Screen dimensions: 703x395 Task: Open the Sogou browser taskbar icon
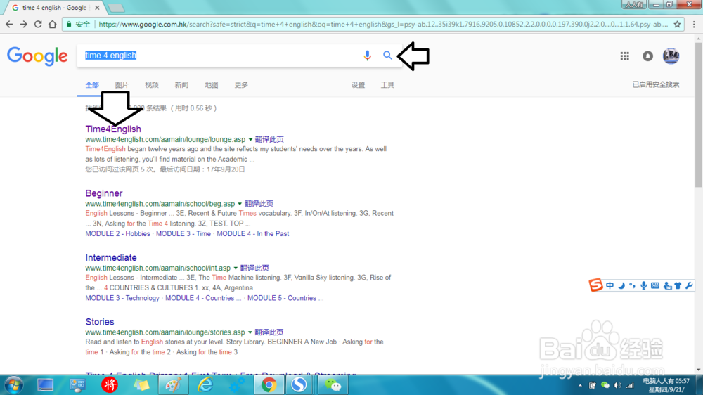[x=299, y=384]
